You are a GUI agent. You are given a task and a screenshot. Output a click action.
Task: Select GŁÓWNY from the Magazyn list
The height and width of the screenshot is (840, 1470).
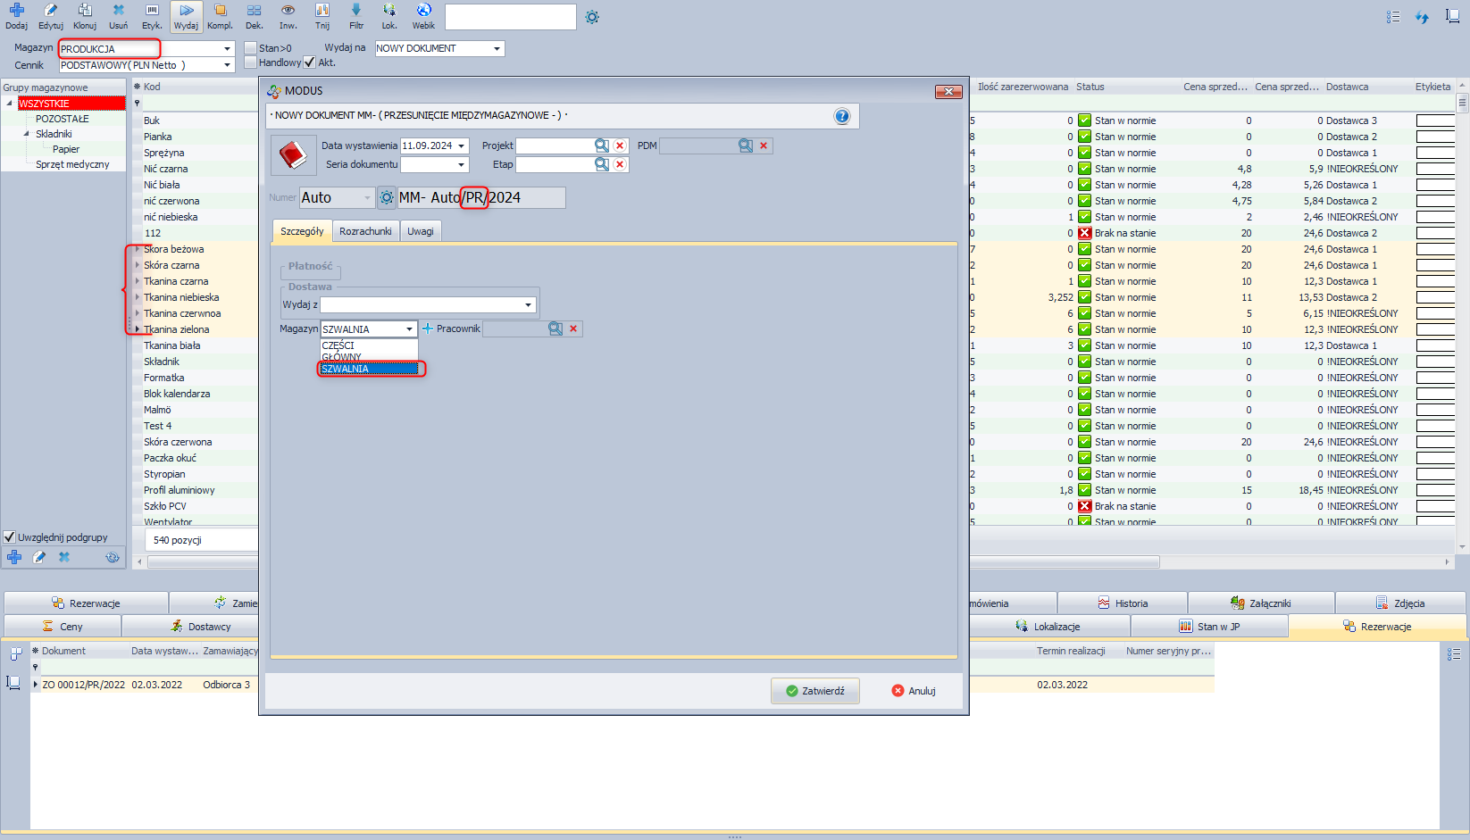coord(342,357)
